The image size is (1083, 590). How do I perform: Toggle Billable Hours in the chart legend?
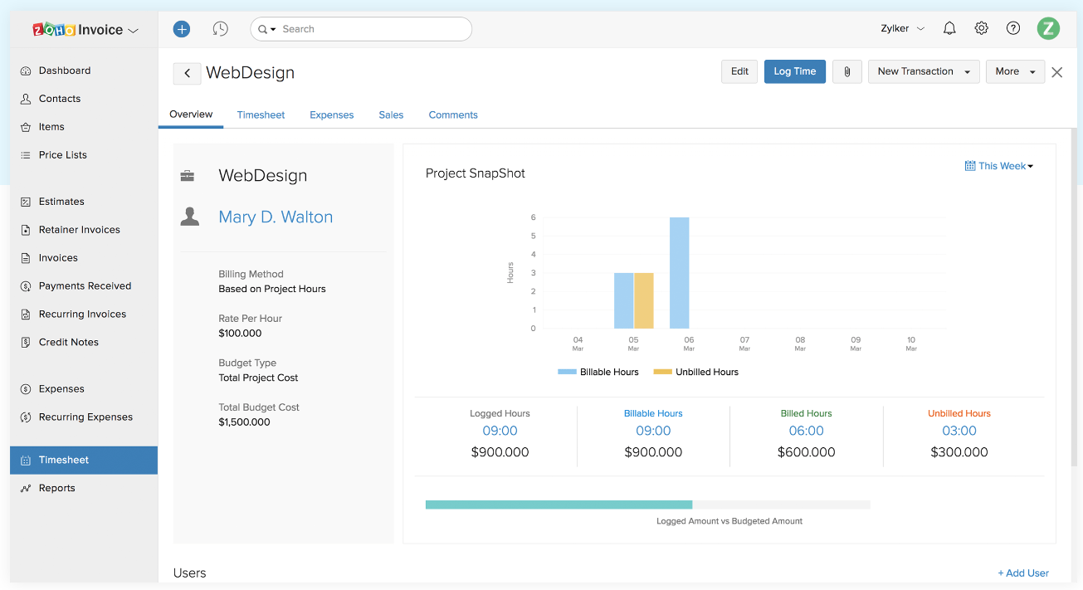(598, 372)
